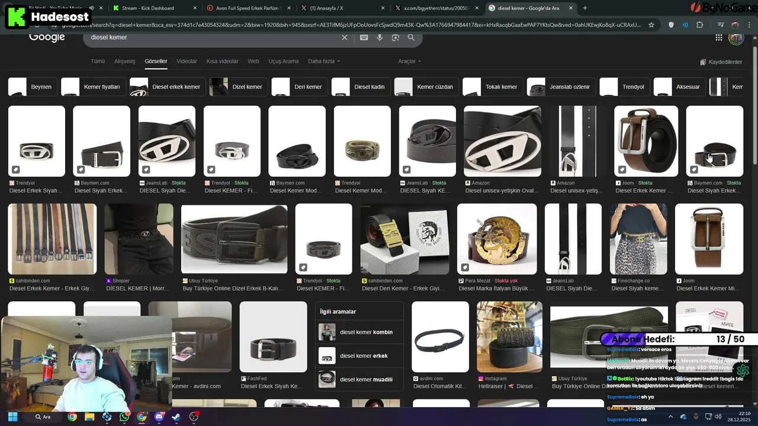Screen dimensions: 758x426
Task: Open the Joom brown Diesel Erkek Kemer image
Action: [646, 141]
